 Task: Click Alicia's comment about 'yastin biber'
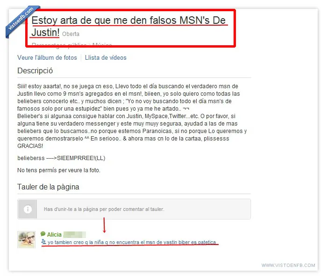click(132, 242)
